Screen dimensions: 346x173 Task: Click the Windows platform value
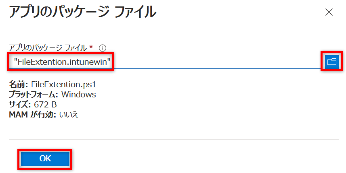[79, 95]
